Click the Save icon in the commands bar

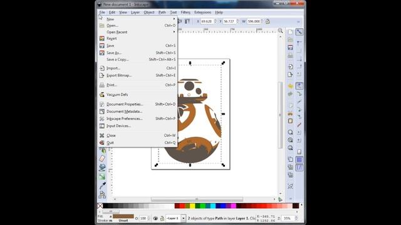coord(290,47)
